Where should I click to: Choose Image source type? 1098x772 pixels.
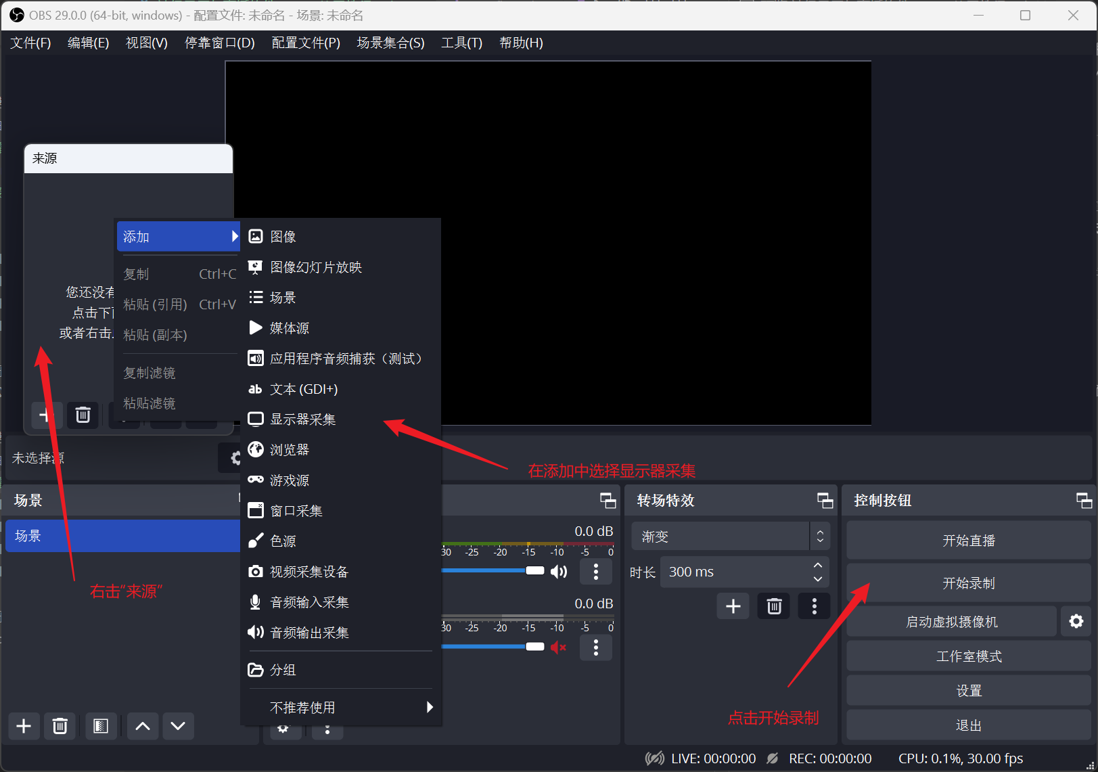click(x=340, y=236)
